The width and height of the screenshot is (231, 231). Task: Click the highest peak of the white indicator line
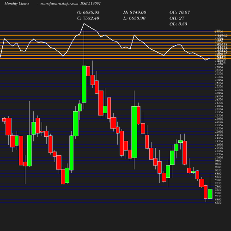84,24
